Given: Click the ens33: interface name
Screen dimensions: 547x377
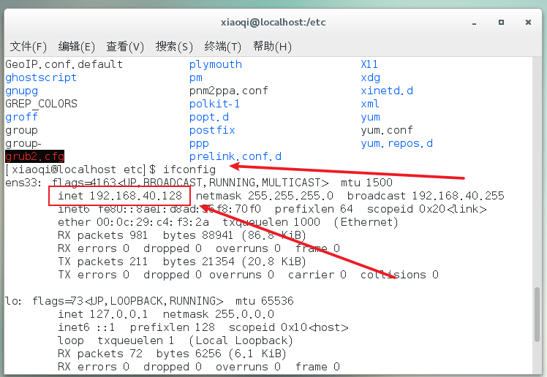Looking at the screenshot, I should pyautogui.click(x=23, y=183).
